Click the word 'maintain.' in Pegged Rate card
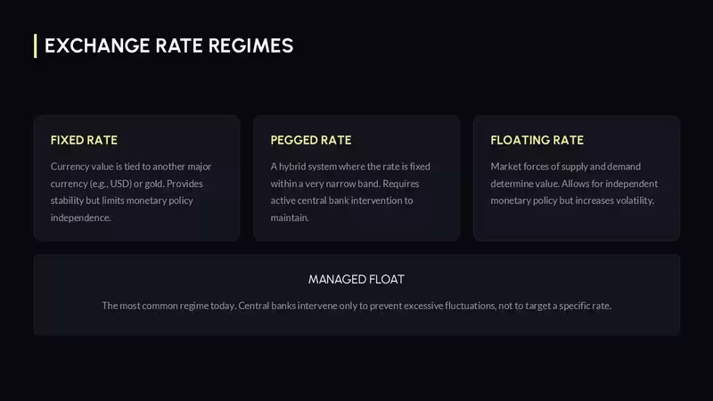The width and height of the screenshot is (713, 401). (x=290, y=217)
